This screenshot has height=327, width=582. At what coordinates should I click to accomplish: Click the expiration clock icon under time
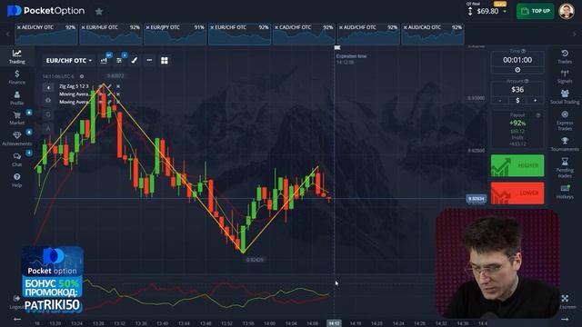(x=517, y=70)
